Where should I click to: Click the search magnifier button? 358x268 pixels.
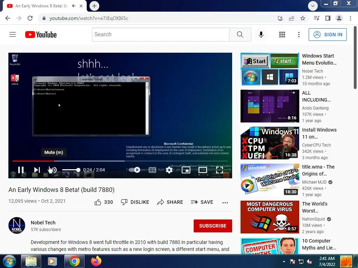[x=240, y=35]
